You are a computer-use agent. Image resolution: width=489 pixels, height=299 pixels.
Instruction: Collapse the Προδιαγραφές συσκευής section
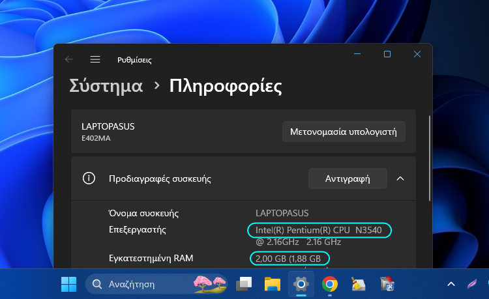coord(400,178)
